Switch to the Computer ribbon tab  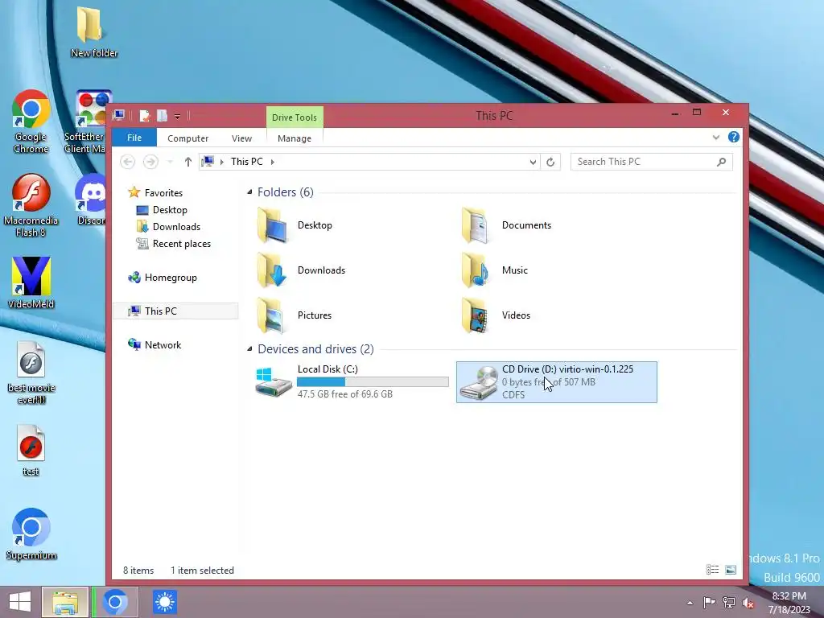[187, 138]
